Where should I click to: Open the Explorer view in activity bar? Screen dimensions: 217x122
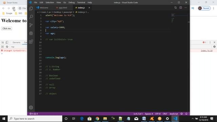tap(31, 8)
